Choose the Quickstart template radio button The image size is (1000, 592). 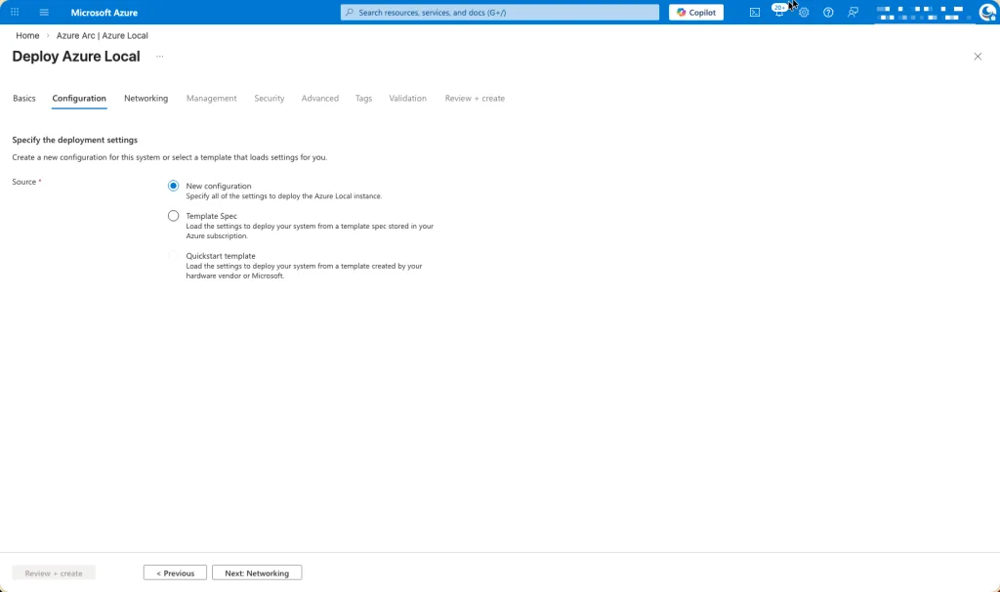click(174, 256)
